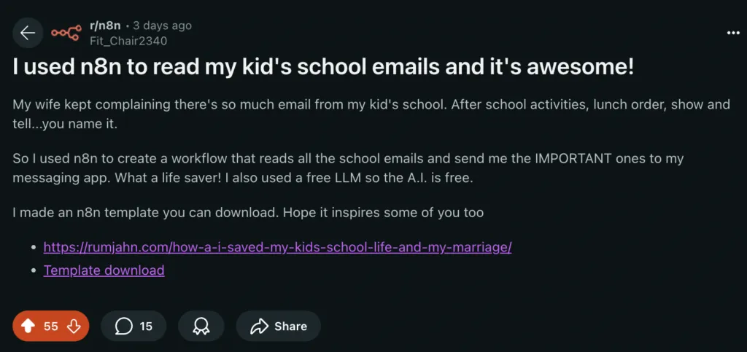Open the three-dot more options menu
Screen dimensions: 747x352
[x=733, y=33]
